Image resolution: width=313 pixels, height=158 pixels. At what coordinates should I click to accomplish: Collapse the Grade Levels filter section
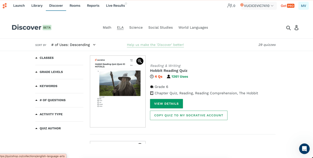pyautogui.click(x=49, y=72)
